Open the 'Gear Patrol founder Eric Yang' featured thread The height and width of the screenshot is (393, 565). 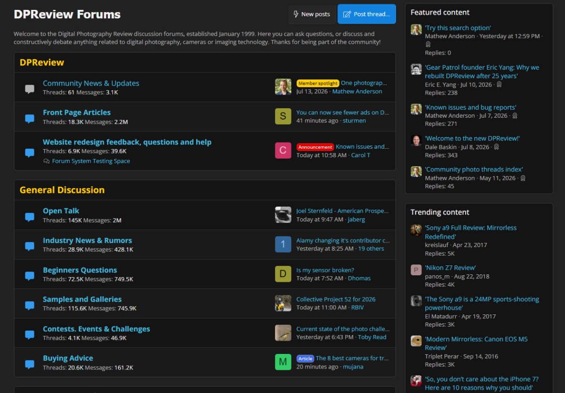(x=482, y=72)
